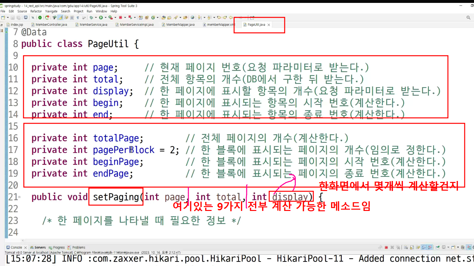
Task: Click Display Selected Console monitor icon
Action: pos(444,247)
